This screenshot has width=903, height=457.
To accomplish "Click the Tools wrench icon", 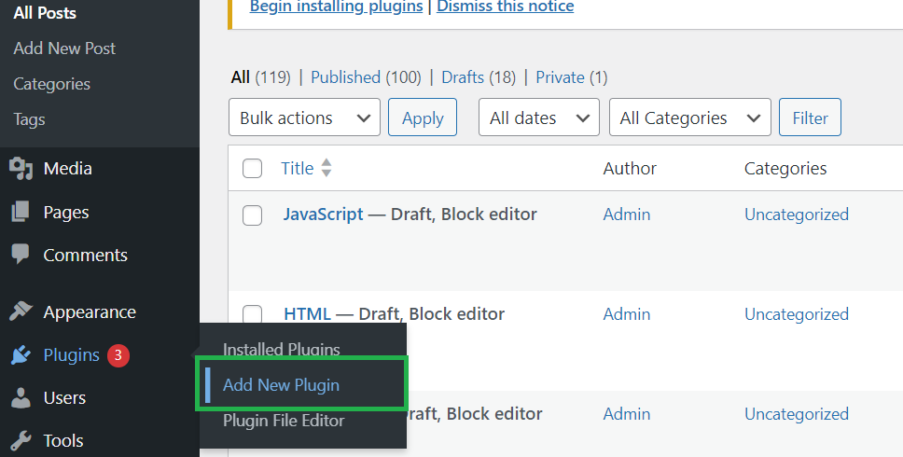I will (21, 440).
